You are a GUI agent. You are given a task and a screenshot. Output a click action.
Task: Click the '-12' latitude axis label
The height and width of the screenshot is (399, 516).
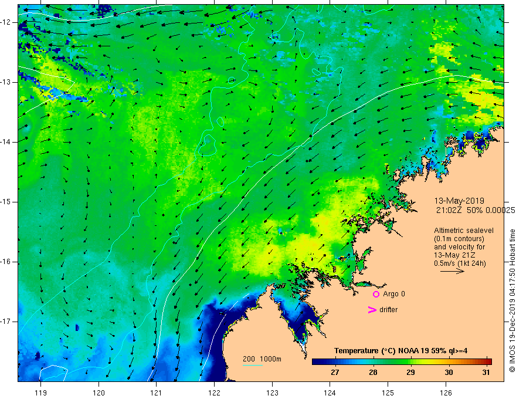point(6,22)
